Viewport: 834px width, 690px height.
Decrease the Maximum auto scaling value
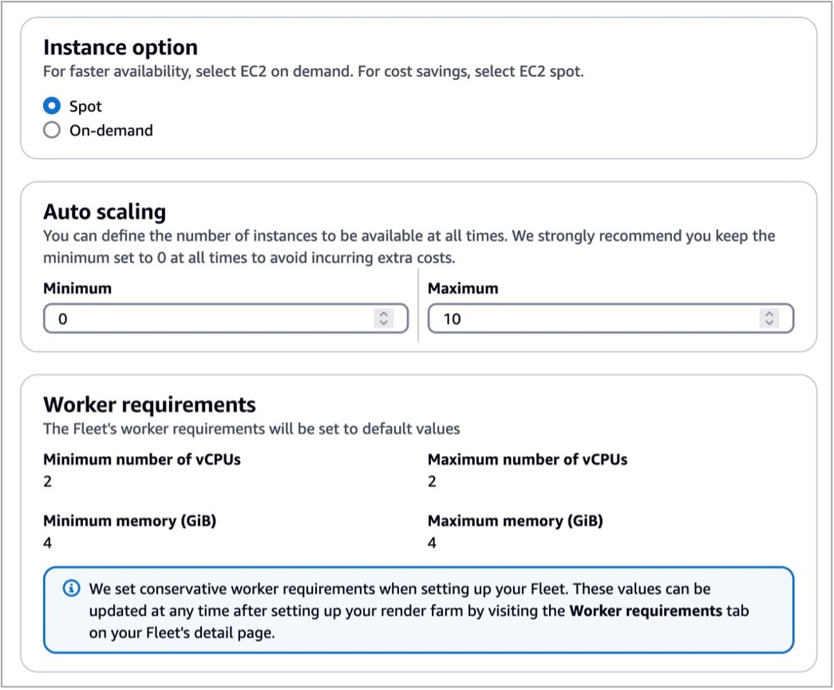click(769, 323)
